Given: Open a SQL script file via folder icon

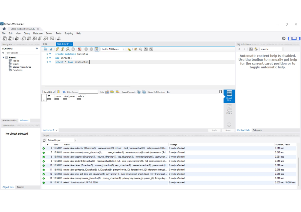Looking at the screenshot, I should point(46,49).
